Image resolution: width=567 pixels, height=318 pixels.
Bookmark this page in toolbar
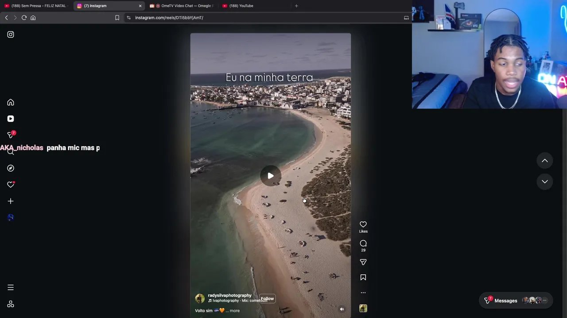(117, 18)
